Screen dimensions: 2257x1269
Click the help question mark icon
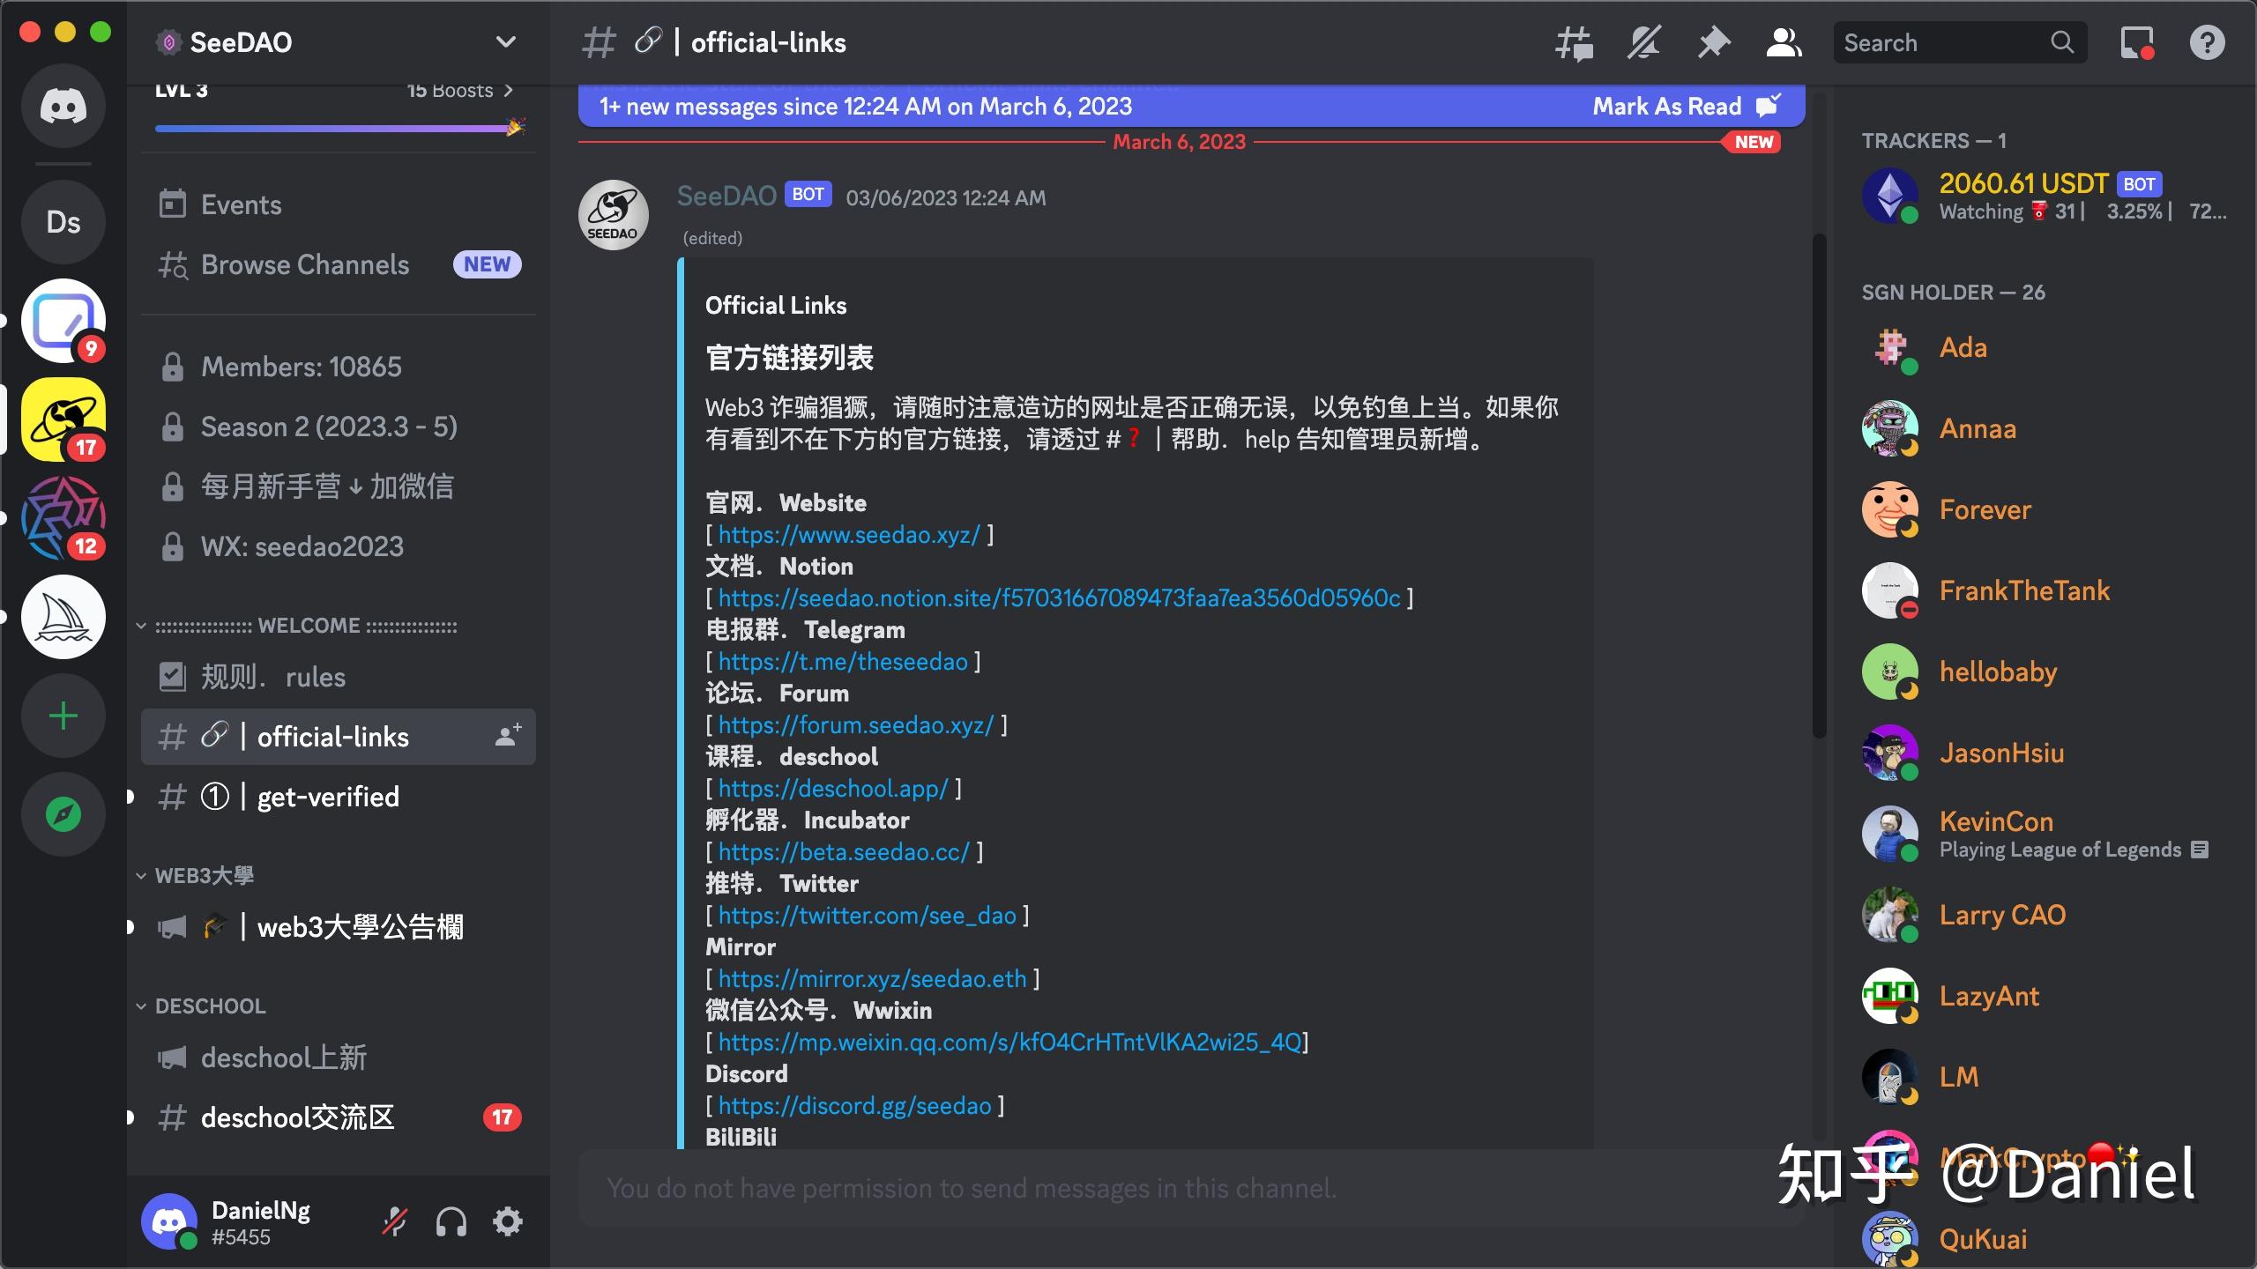click(x=2208, y=41)
